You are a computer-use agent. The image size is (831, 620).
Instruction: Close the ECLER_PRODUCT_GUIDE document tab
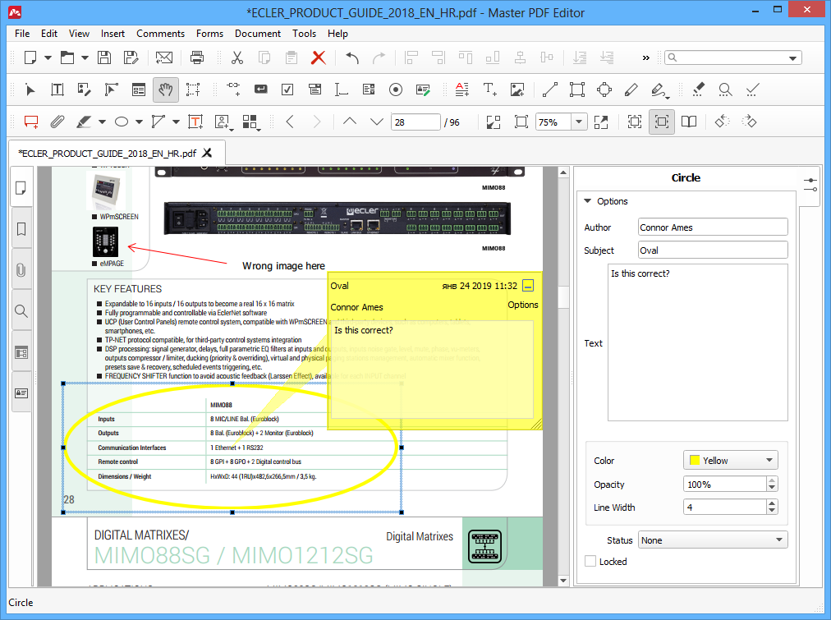(207, 153)
